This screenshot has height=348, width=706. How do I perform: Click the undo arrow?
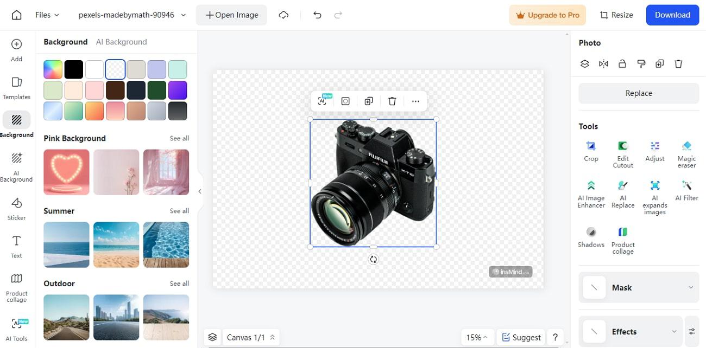tap(318, 15)
